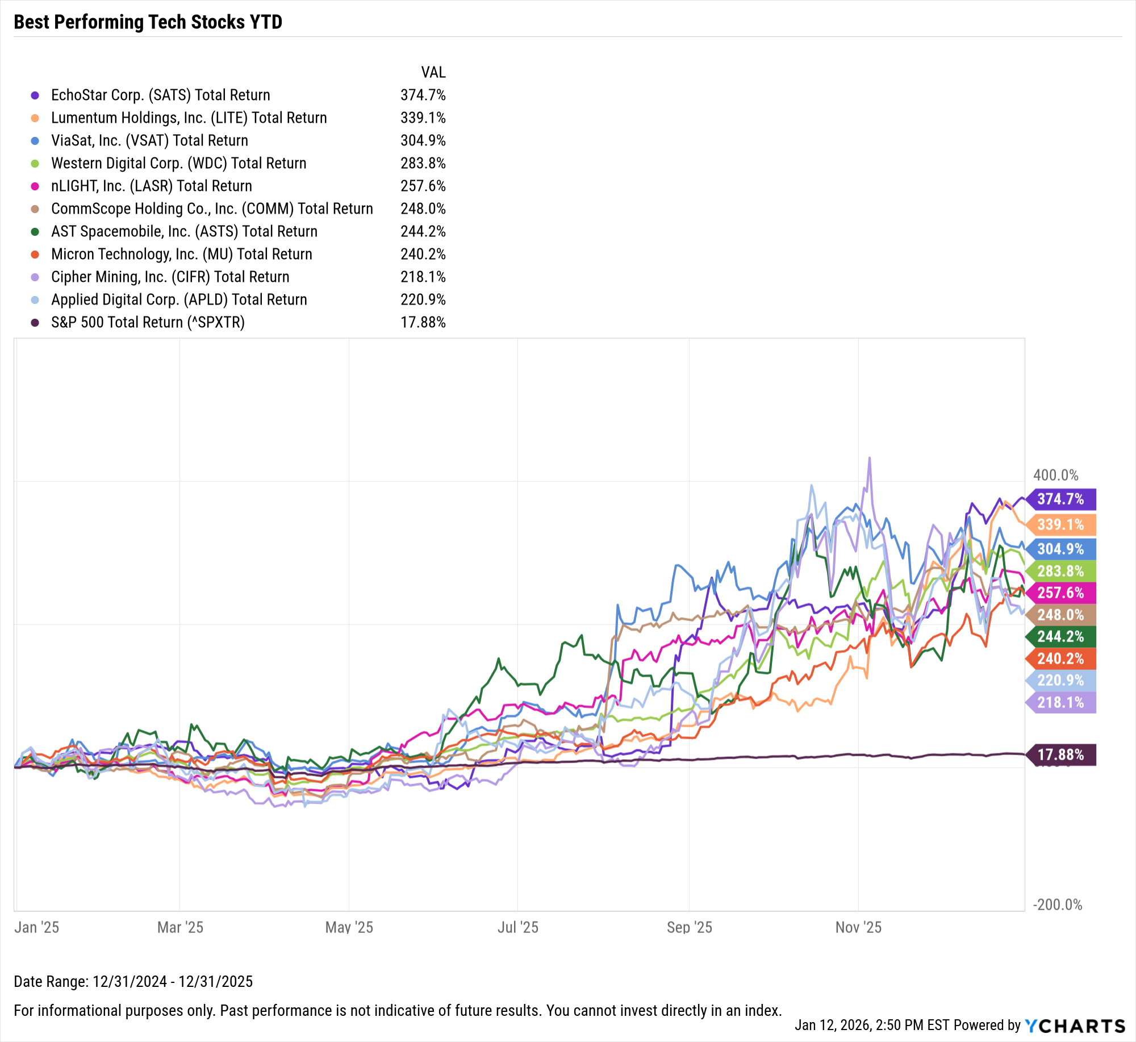
Task: Click the dark S&P 500 legend dot
Action: [x=35, y=323]
